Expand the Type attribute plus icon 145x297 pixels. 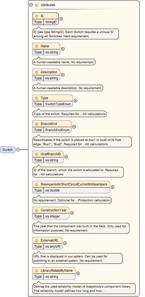coord(75,101)
